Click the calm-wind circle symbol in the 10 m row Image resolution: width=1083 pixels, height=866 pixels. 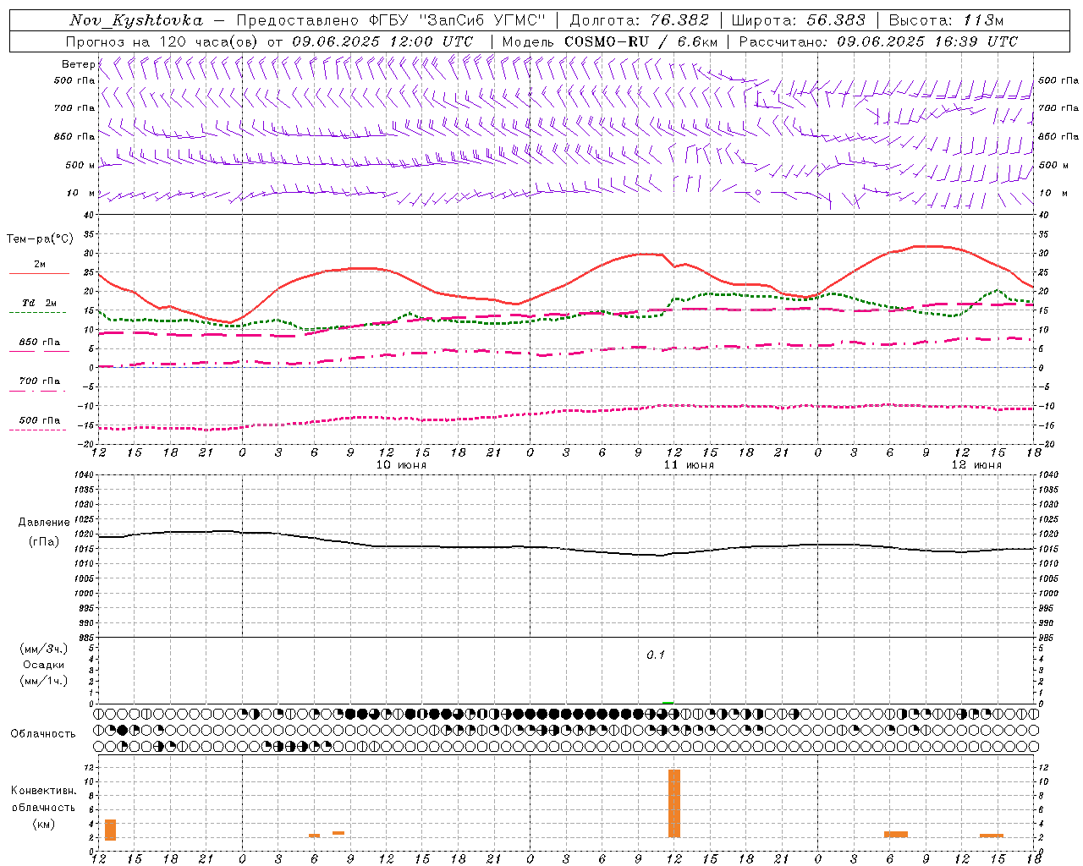point(758,192)
